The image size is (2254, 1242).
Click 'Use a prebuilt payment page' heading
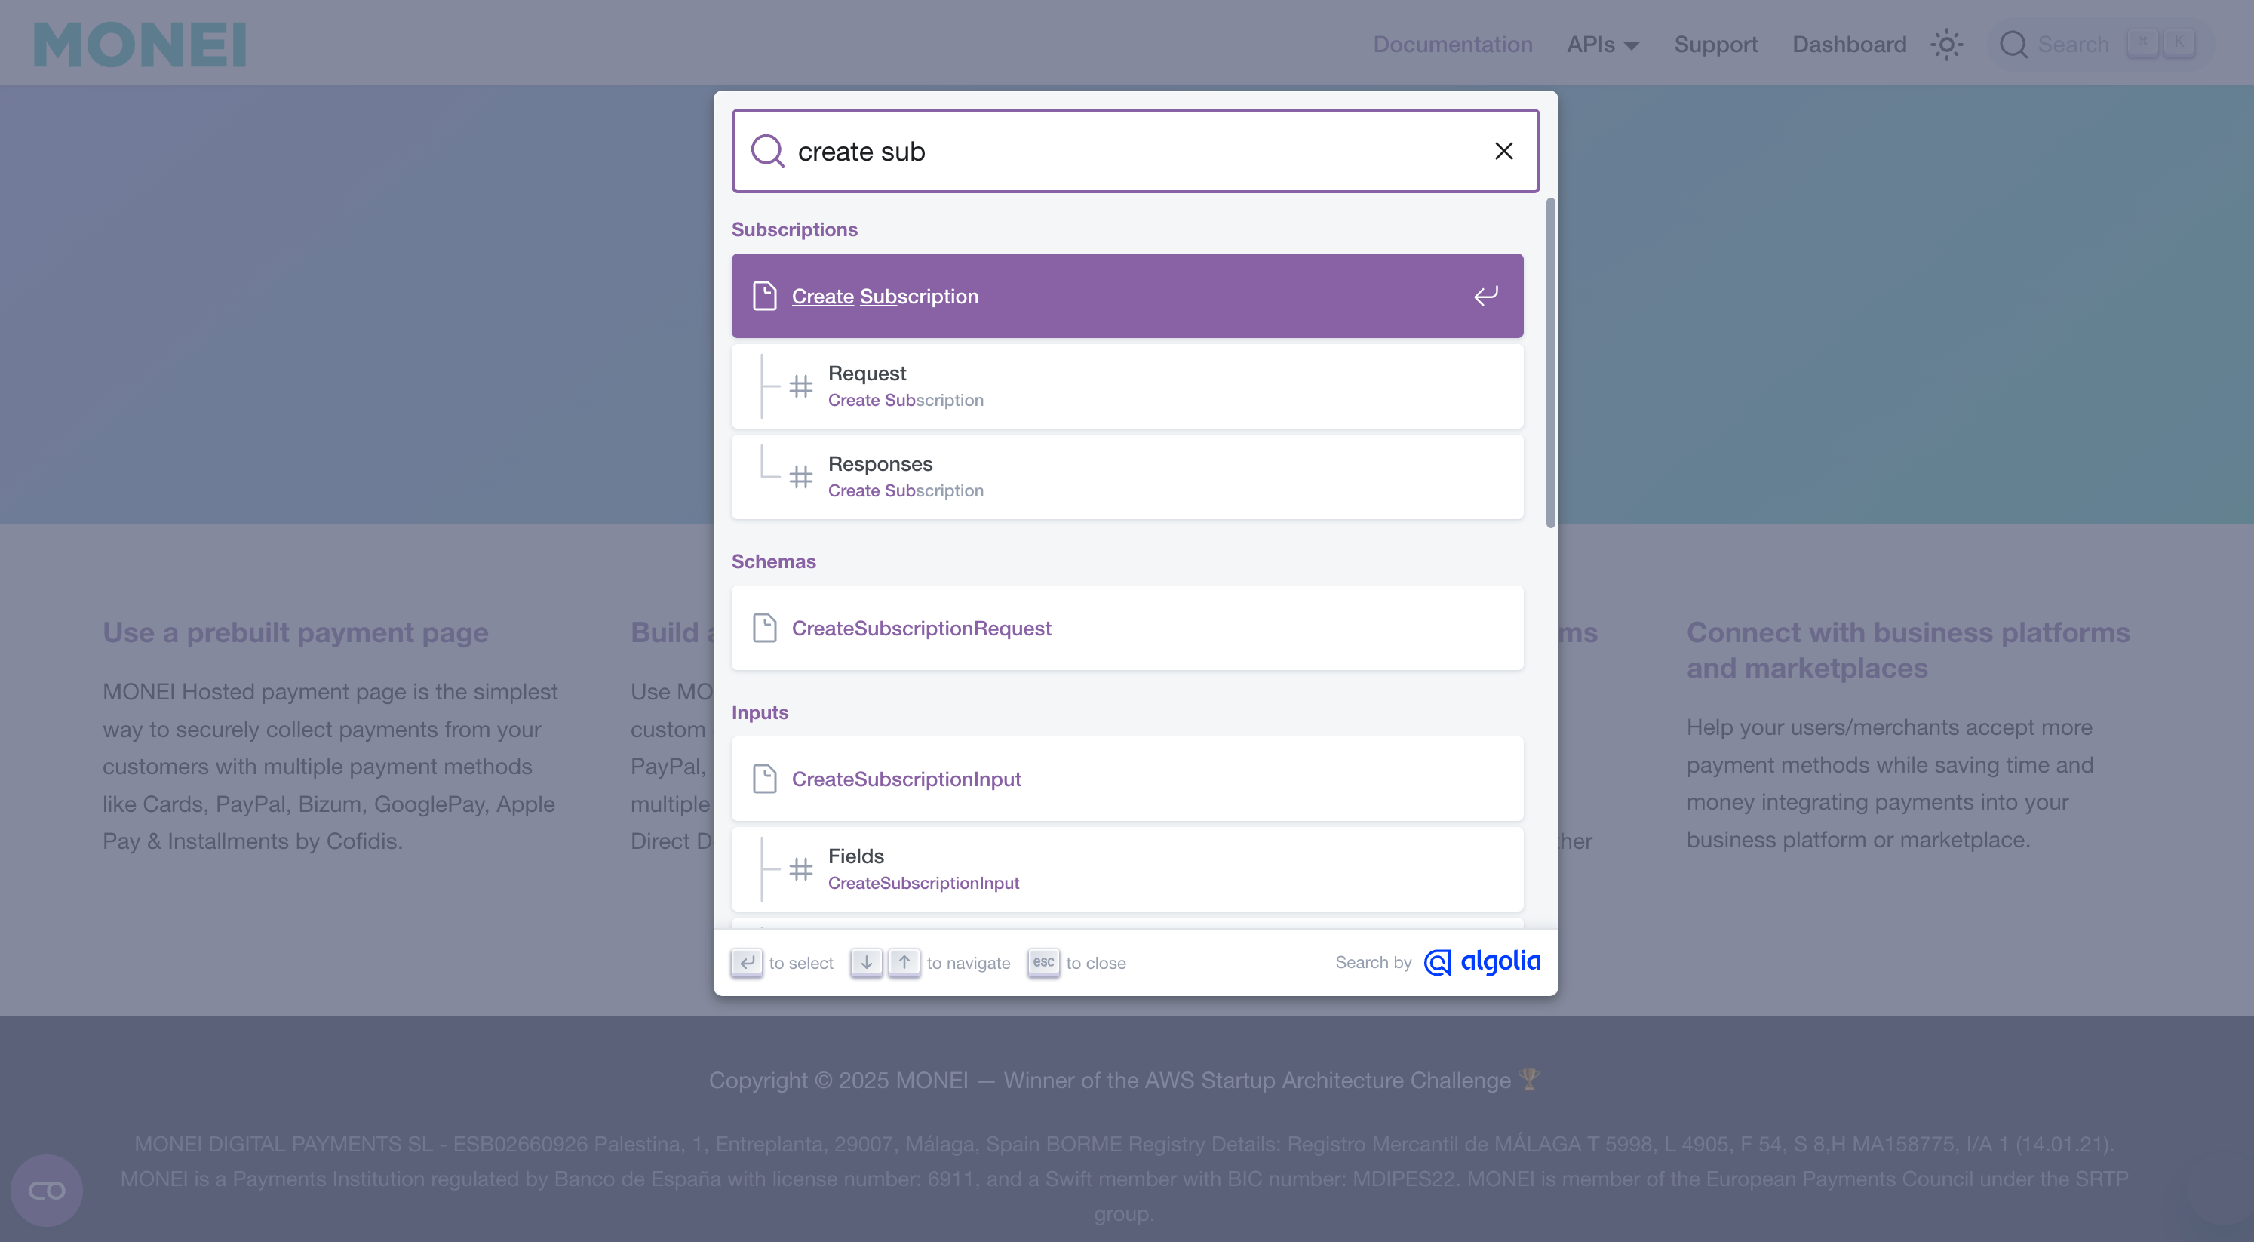point(296,632)
